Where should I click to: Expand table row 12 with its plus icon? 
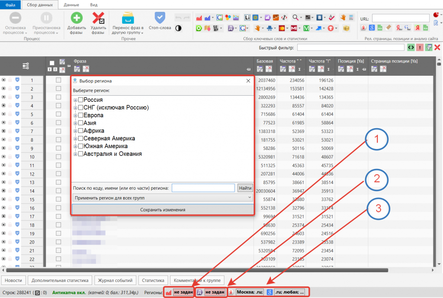[x=3, y=174]
